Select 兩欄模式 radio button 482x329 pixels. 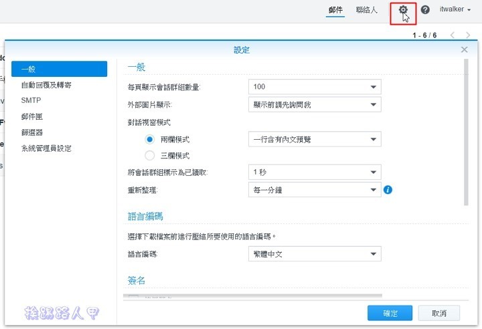(x=150, y=139)
